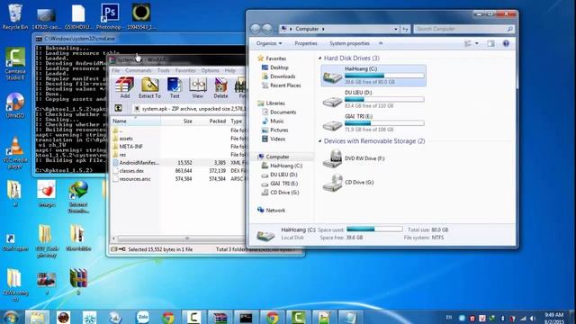Select the Camtasia Studio 8 desktop icon
The width and height of the screenshot is (576, 324).
15,64
